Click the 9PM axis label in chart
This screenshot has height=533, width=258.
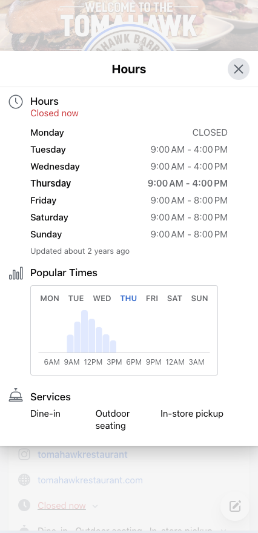[154, 362]
